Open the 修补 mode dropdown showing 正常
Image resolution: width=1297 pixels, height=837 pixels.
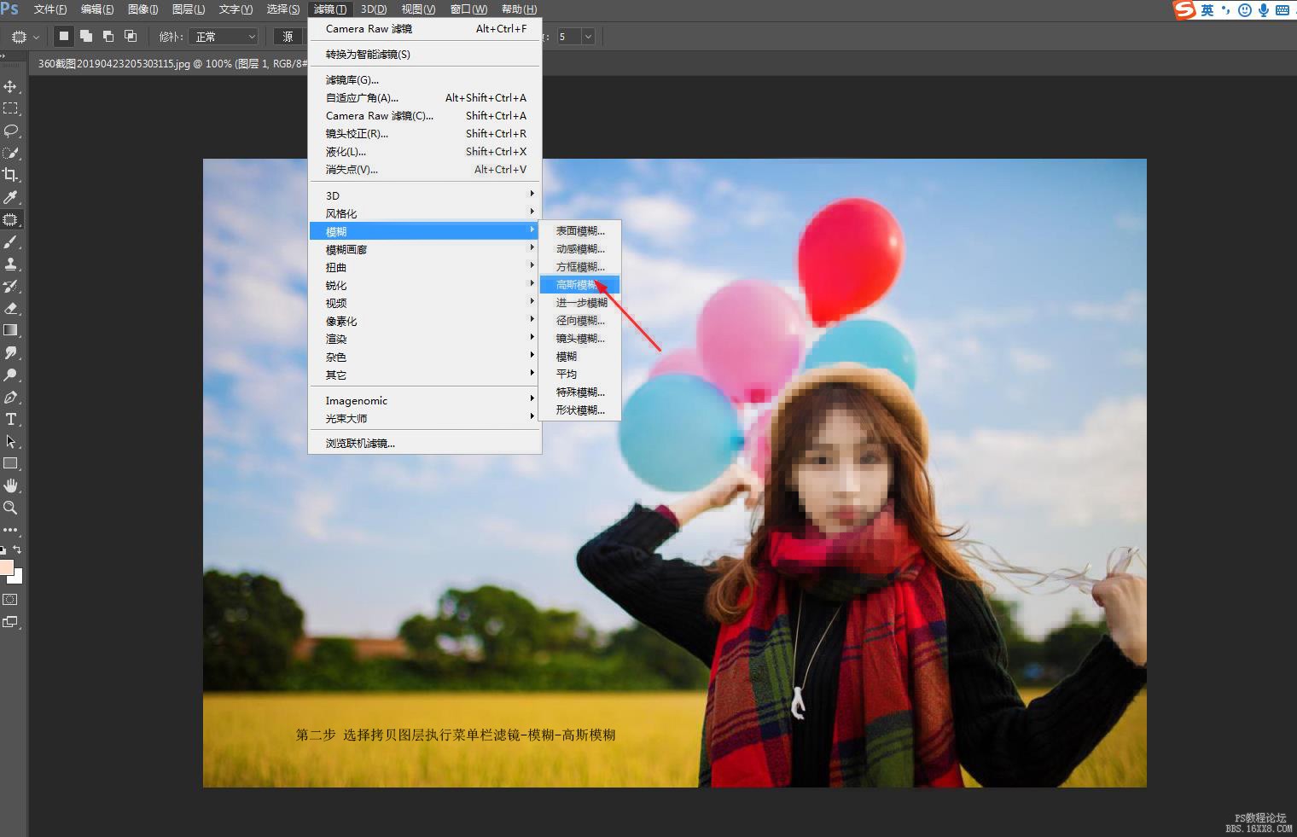(223, 37)
